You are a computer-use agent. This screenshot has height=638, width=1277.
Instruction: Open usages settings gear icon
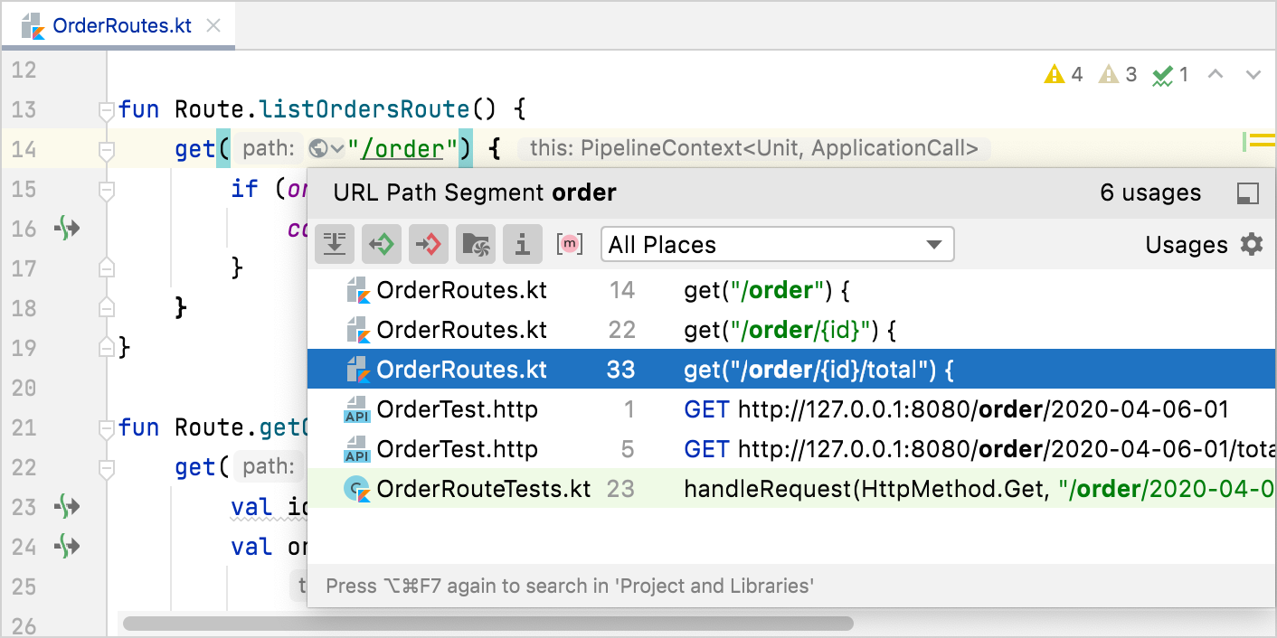point(1252,244)
